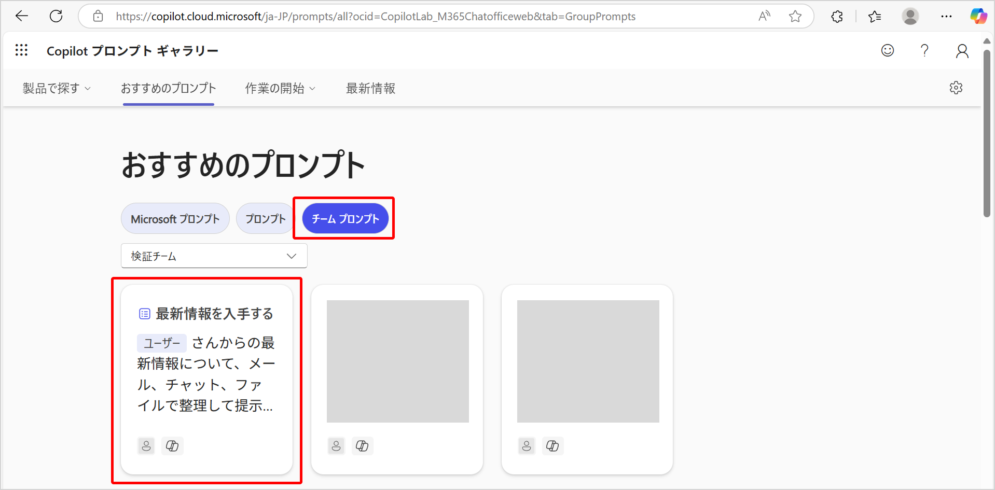The height and width of the screenshot is (490, 995).
Task: Open the 最新情報 tab
Action: click(371, 88)
